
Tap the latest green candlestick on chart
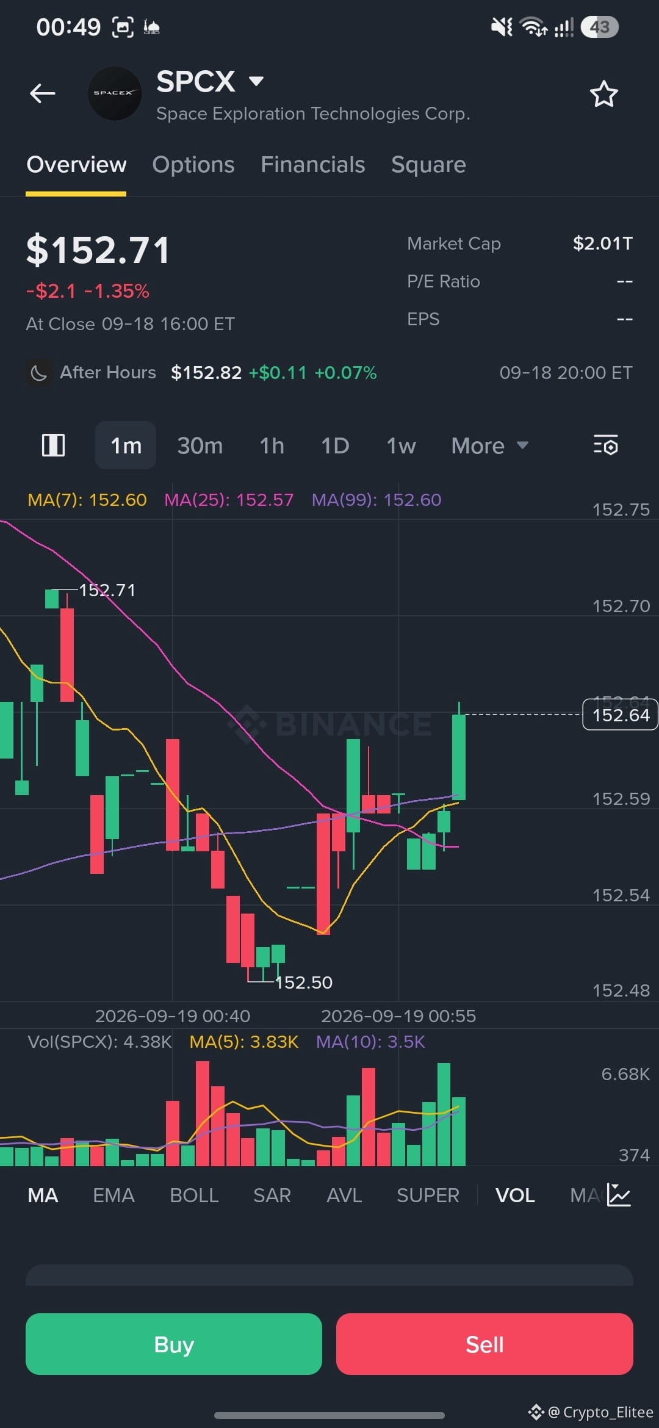pyautogui.click(x=459, y=757)
